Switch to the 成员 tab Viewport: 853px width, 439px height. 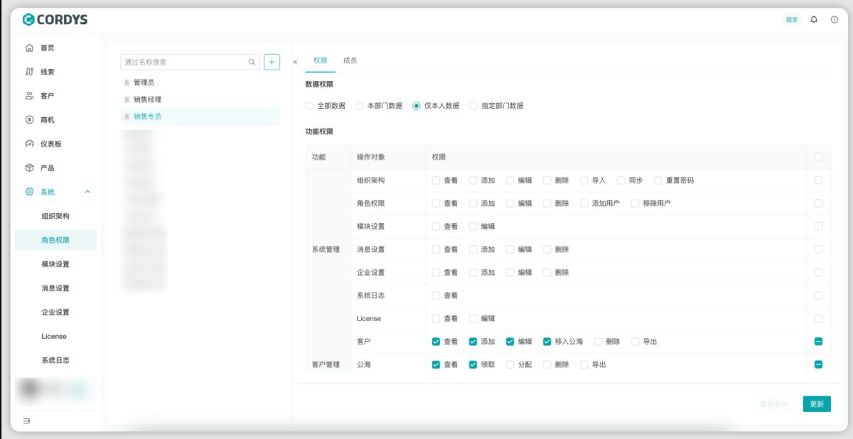(x=350, y=60)
